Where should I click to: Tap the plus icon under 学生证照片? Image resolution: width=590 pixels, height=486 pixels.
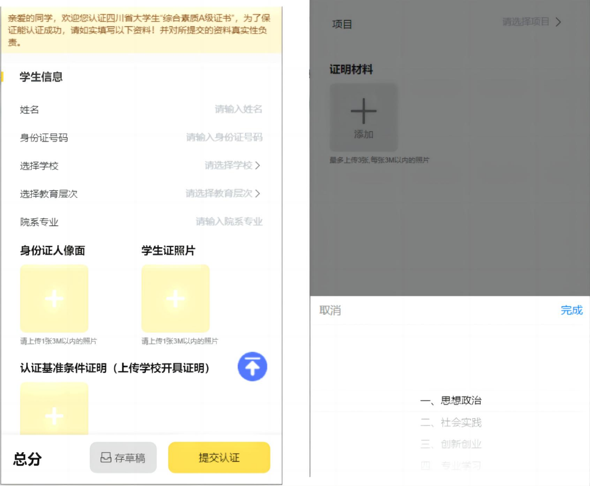click(x=175, y=298)
